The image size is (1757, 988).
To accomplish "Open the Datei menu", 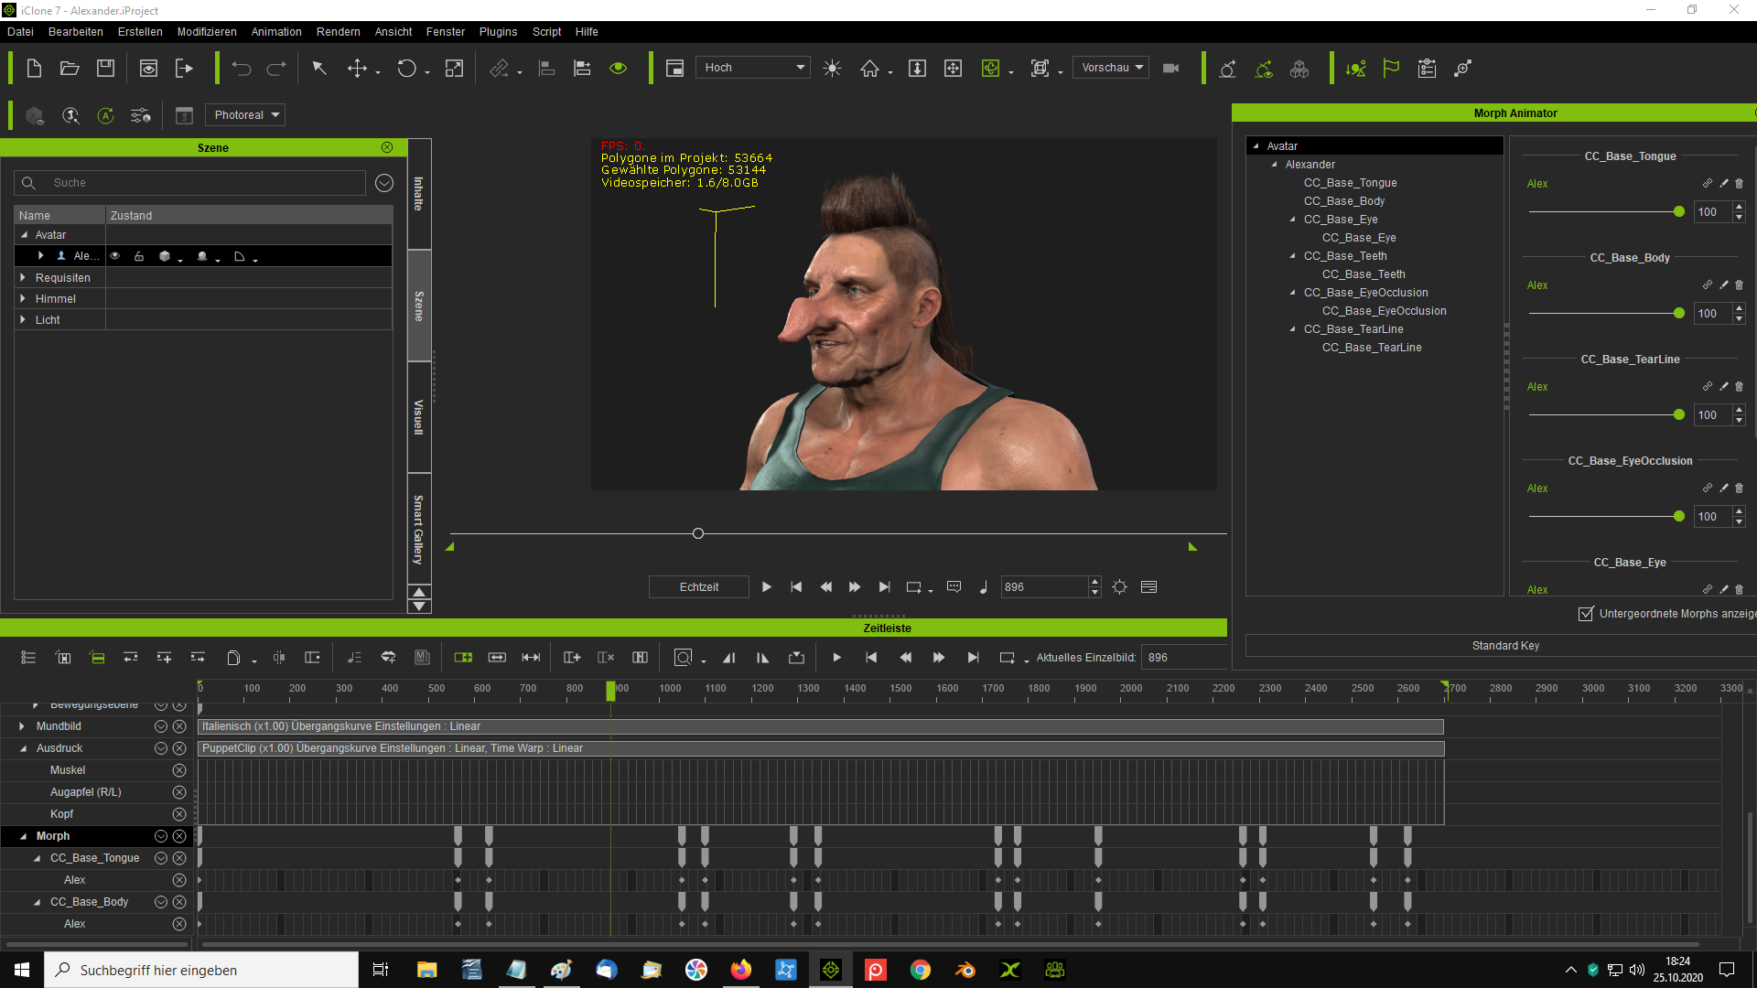I will (x=20, y=32).
